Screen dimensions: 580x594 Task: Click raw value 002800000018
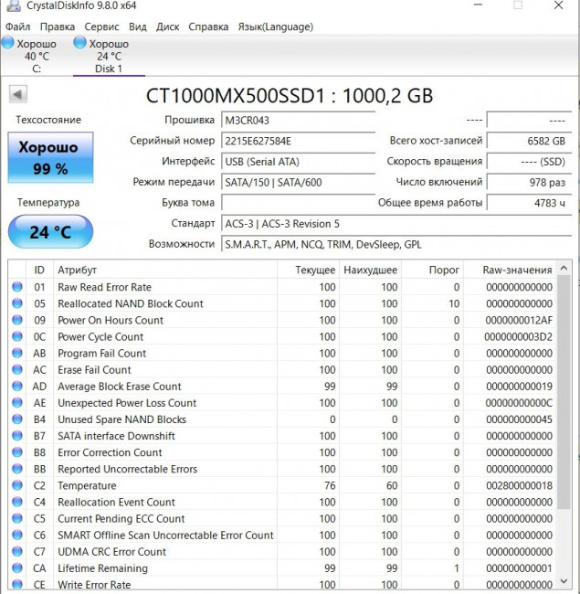click(x=519, y=485)
